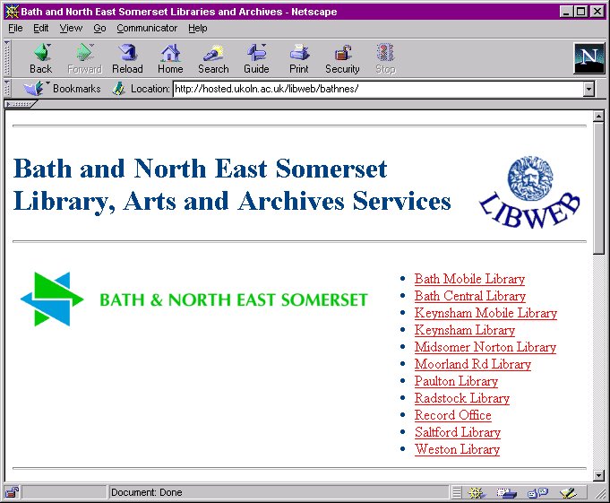This screenshot has height=503, width=610.
Task: Open the Keynsham Mobile Library link
Action: click(x=485, y=313)
